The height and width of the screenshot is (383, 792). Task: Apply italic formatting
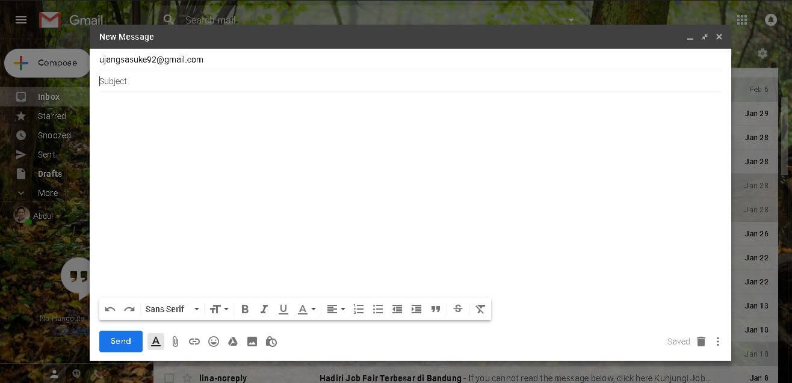point(264,309)
